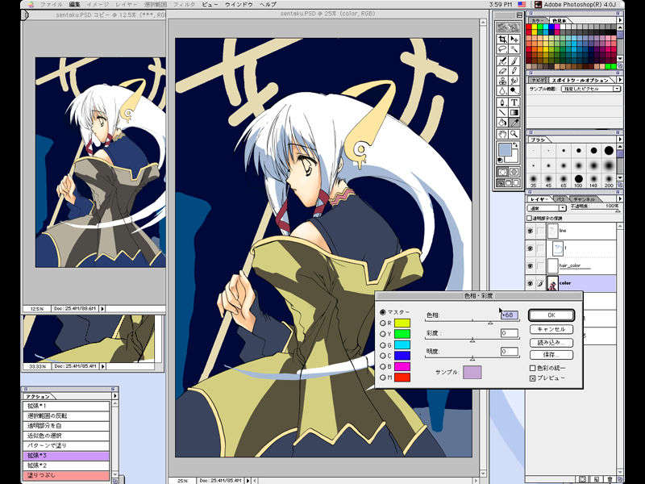Open the Window menu

click(239, 5)
